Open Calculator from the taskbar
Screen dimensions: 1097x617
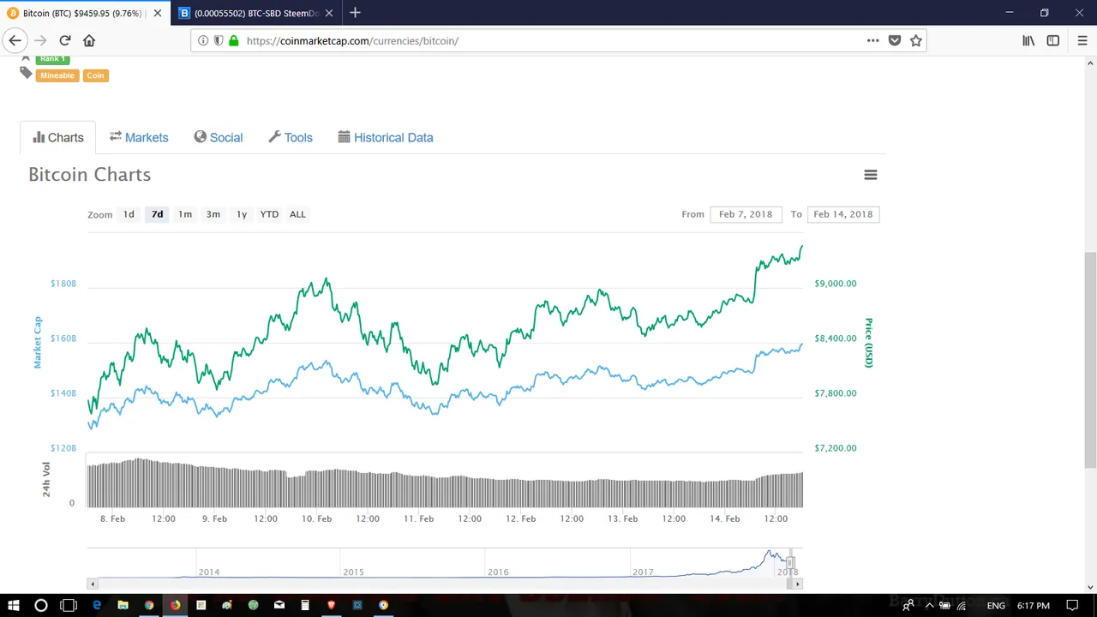pos(305,605)
